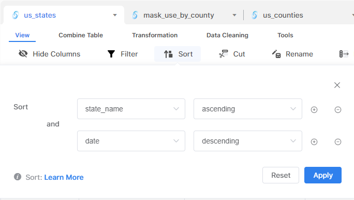Go to the Data Cleaning tab
The width and height of the screenshot is (354, 200).
click(x=227, y=35)
